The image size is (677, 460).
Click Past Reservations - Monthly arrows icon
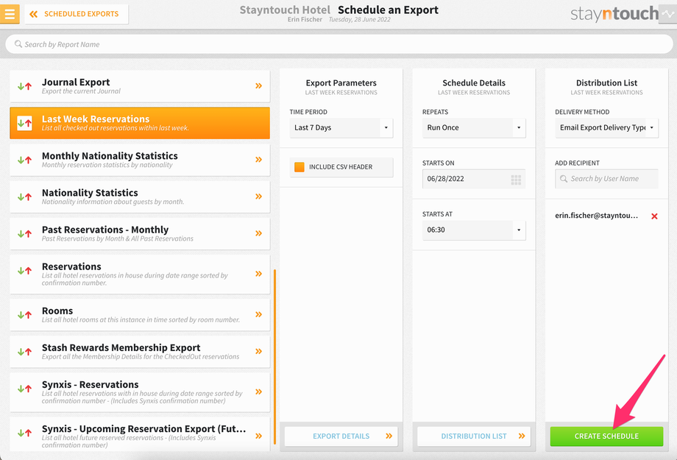click(x=24, y=233)
